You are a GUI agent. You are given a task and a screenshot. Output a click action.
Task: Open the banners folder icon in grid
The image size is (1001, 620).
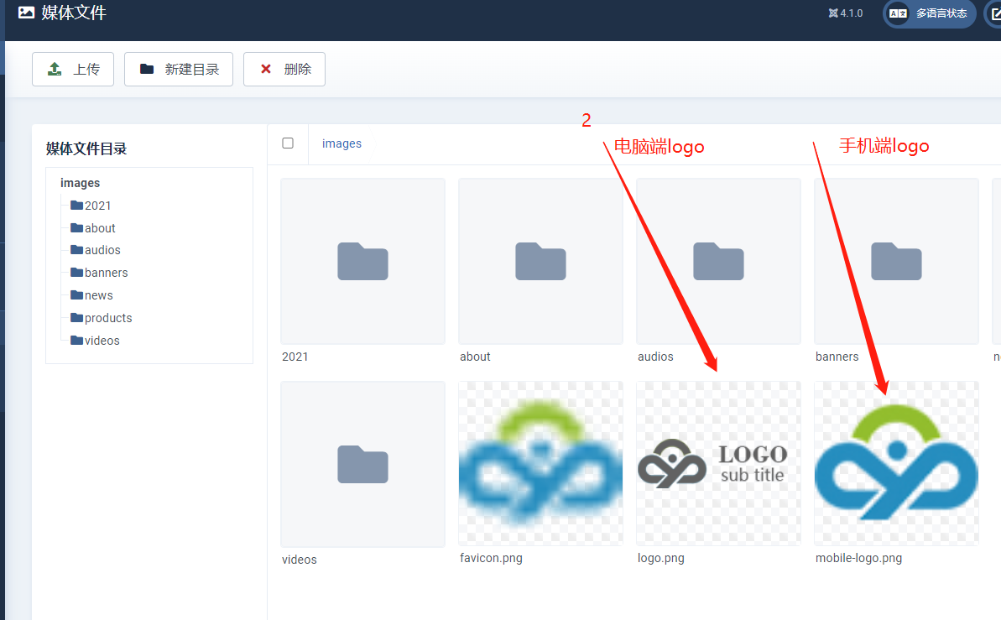[896, 261]
